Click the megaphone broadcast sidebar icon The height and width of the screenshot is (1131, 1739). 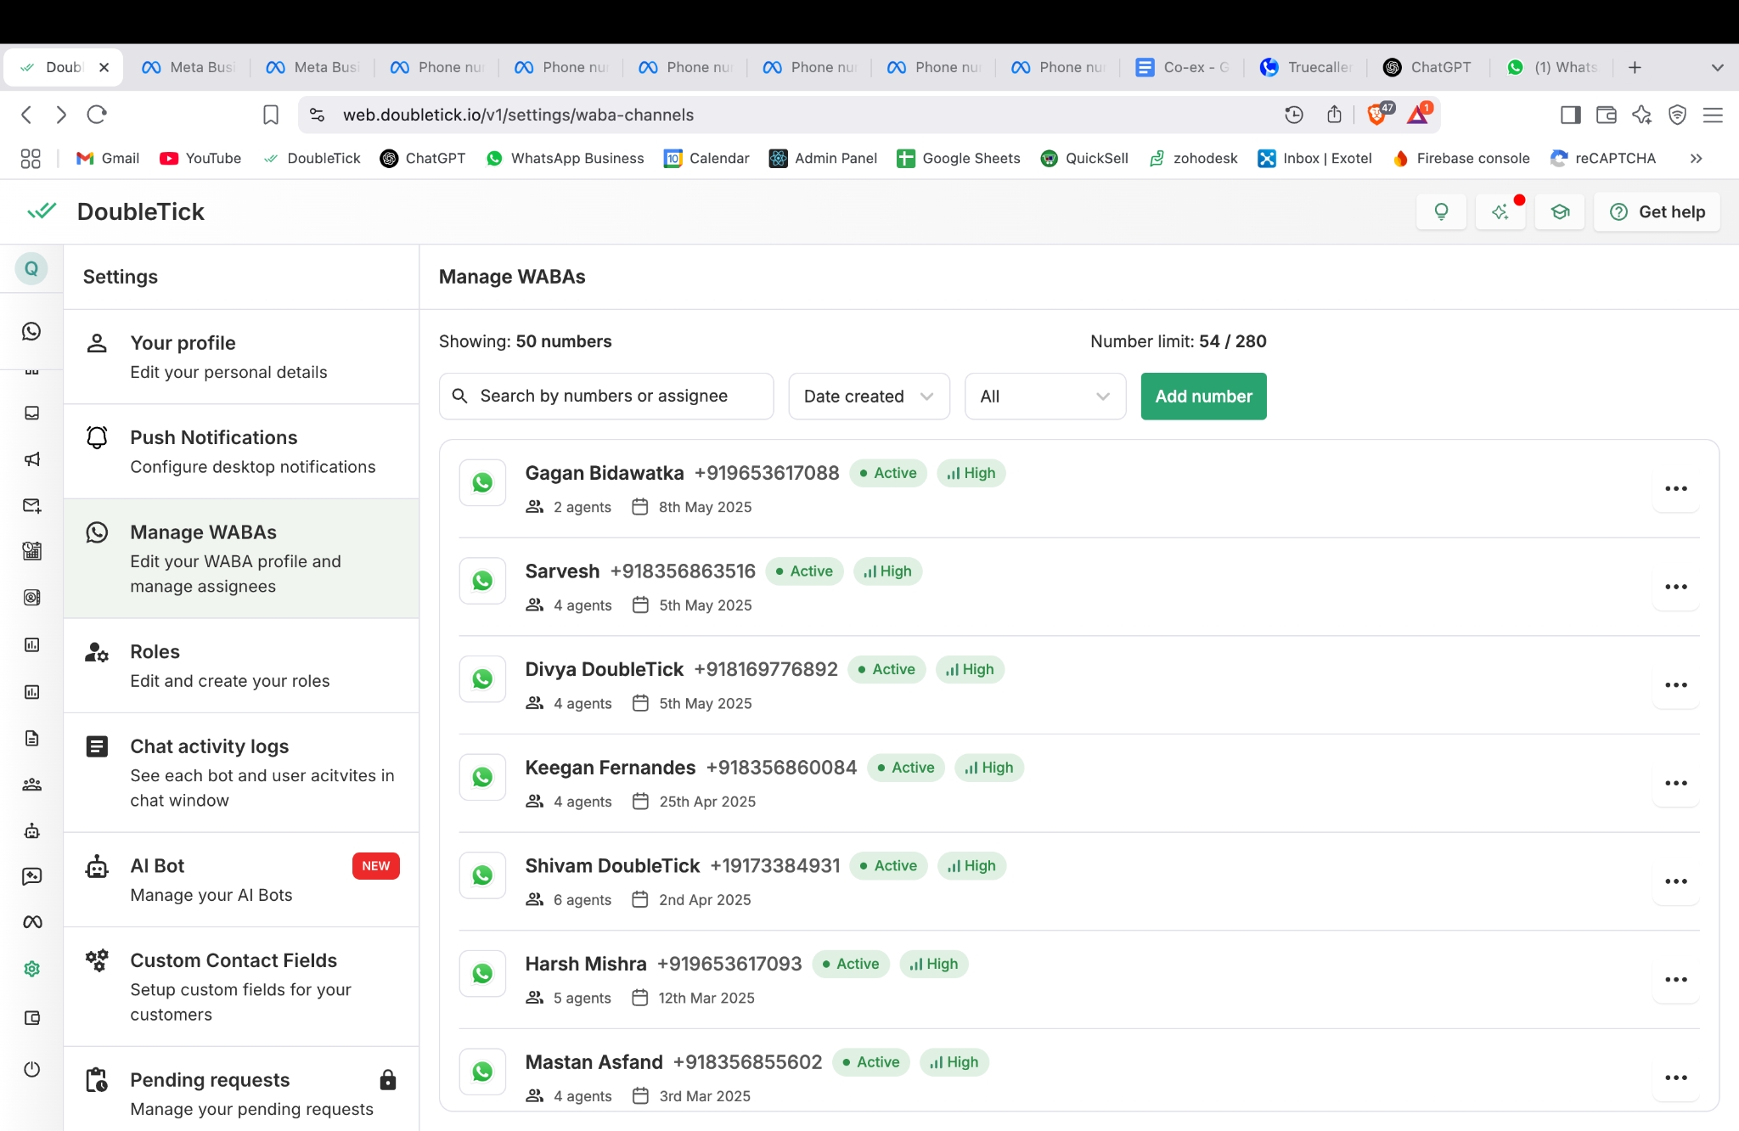pyautogui.click(x=31, y=459)
